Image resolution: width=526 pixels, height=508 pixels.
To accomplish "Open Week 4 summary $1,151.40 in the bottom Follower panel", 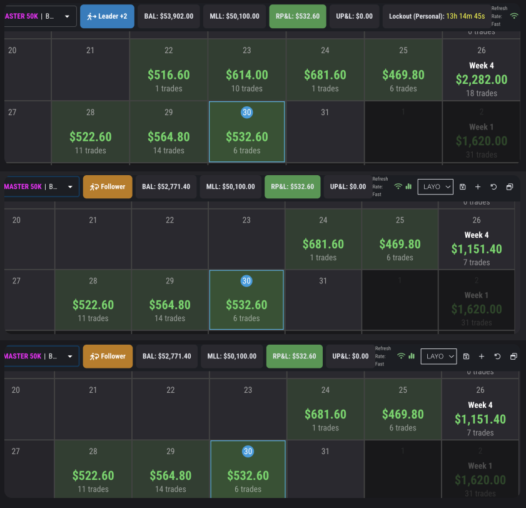I will tap(480, 409).
